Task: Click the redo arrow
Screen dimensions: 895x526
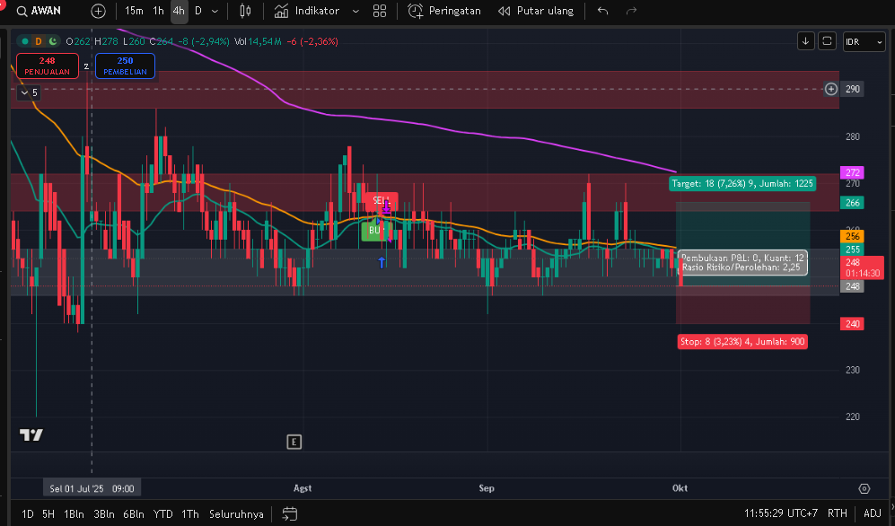Action: [x=631, y=11]
